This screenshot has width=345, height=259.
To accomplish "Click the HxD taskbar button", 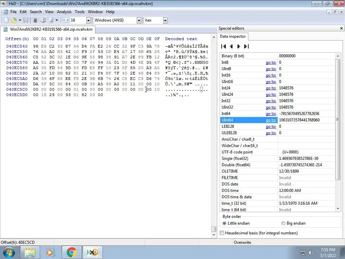I will [92, 252].
